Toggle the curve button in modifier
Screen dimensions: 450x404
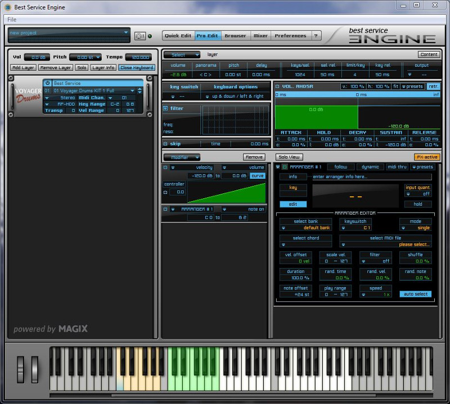pos(258,175)
